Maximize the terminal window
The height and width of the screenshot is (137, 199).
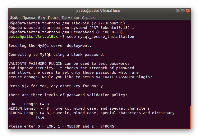(183, 11)
